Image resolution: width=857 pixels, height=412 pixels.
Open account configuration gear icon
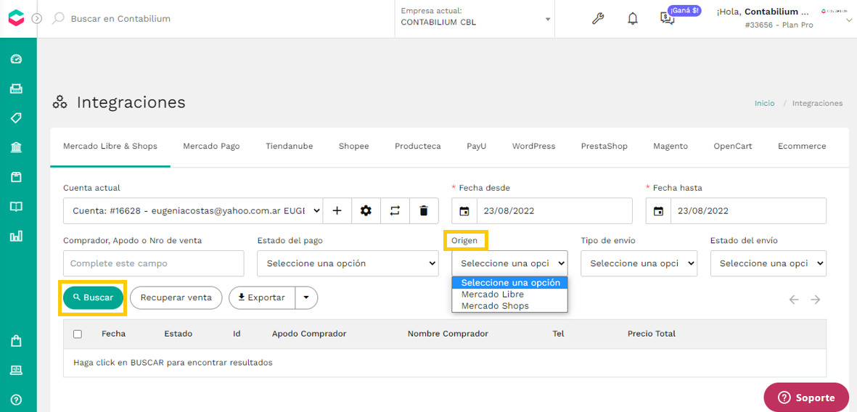click(x=366, y=211)
